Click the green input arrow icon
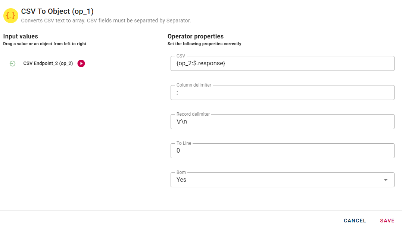 pyautogui.click(x=12, y=64)
